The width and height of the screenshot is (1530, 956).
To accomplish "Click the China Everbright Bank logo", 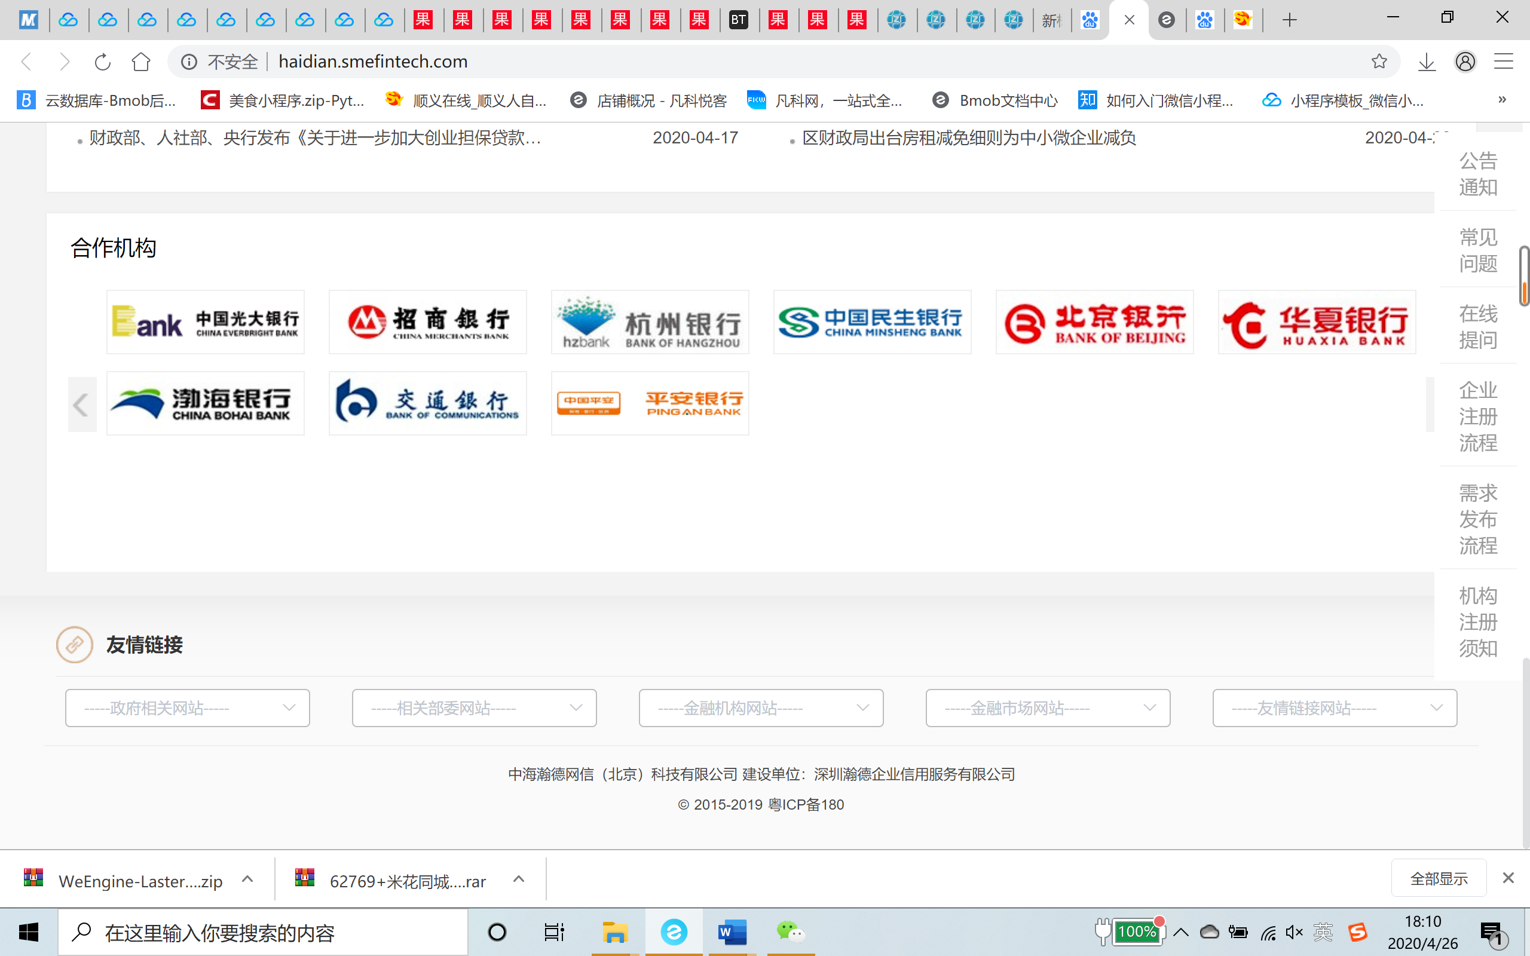I will point(206,322).
